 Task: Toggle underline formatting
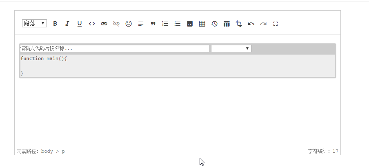pos(80,24)
